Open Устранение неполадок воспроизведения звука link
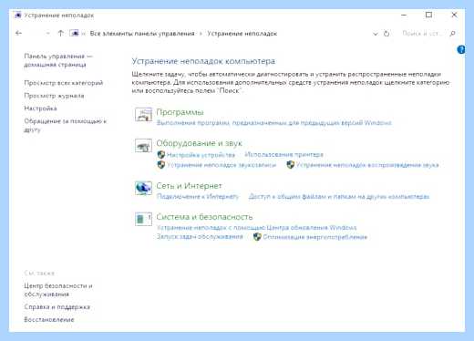 click(367, 165)
